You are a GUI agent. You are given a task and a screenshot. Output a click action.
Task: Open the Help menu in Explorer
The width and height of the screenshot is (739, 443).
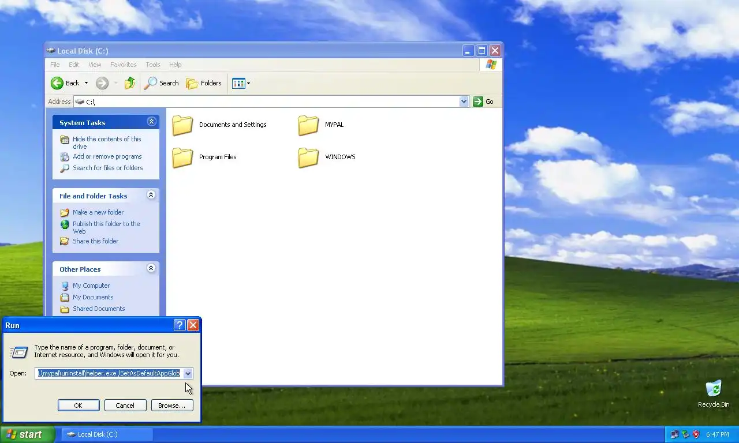[175, 65]
